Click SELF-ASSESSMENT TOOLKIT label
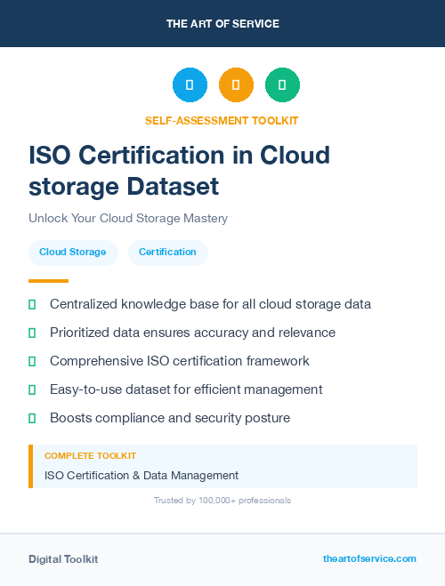The width and height of the screenshot is (445, 586). coord(222,121)
